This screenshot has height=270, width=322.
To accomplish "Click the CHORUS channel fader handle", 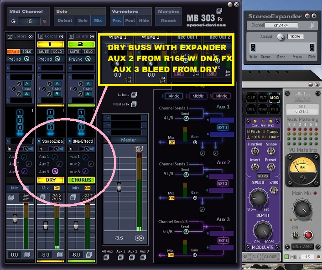I will coord(76,225).
